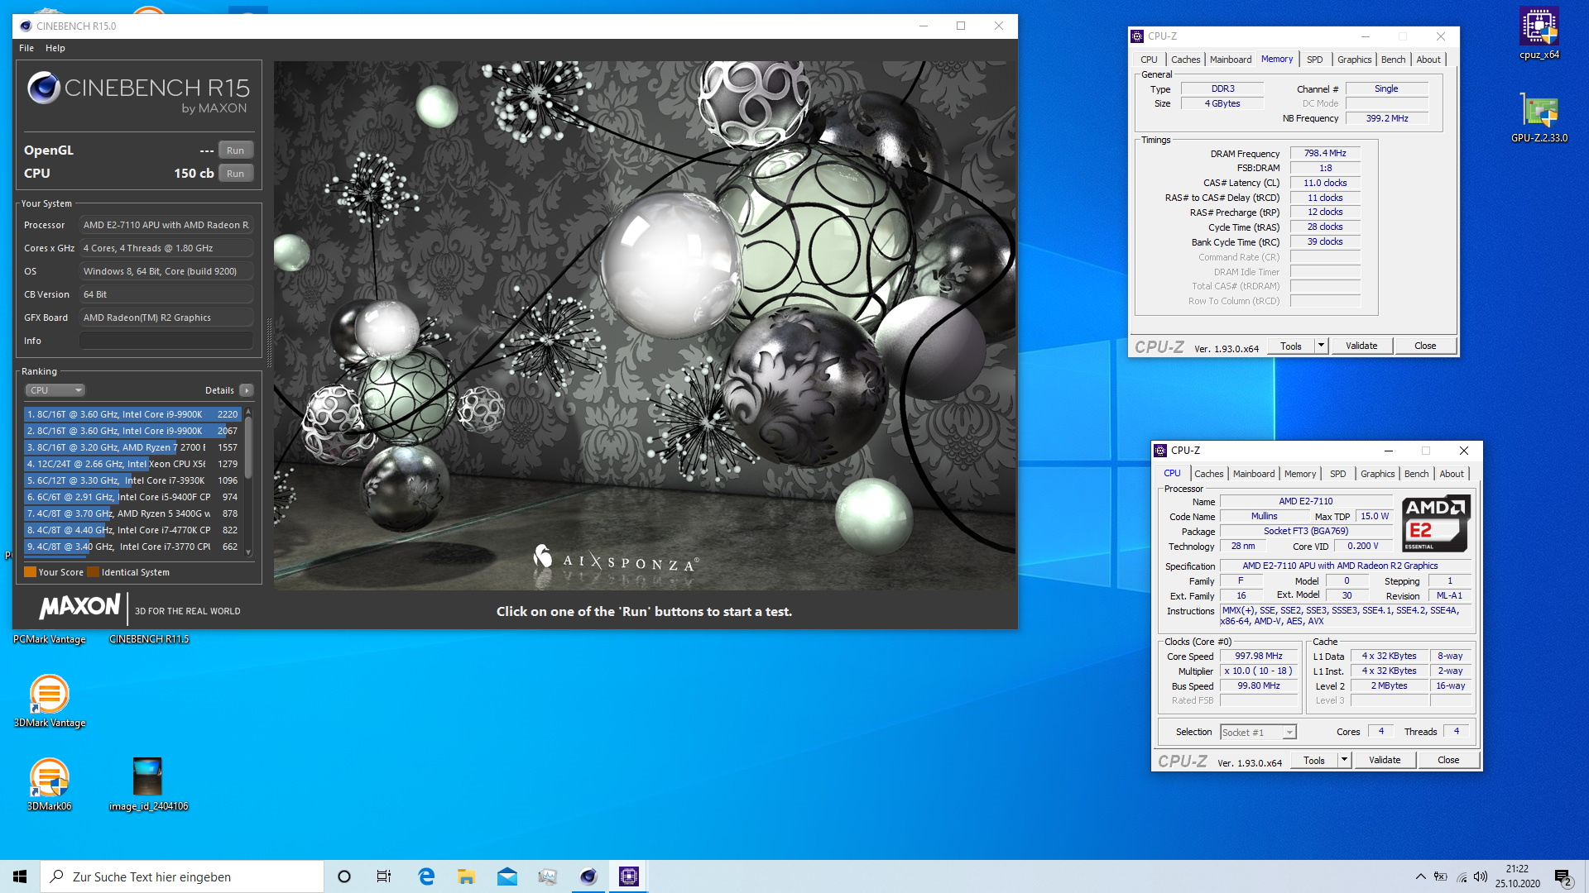
Task: Open the 3DMark06 desktop shortcut
Action: coord(50,785)
